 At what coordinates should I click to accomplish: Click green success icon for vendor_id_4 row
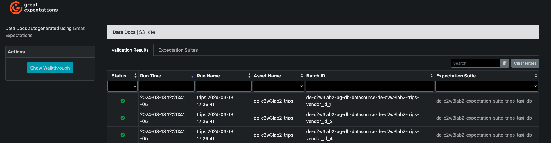click(123, 135)
